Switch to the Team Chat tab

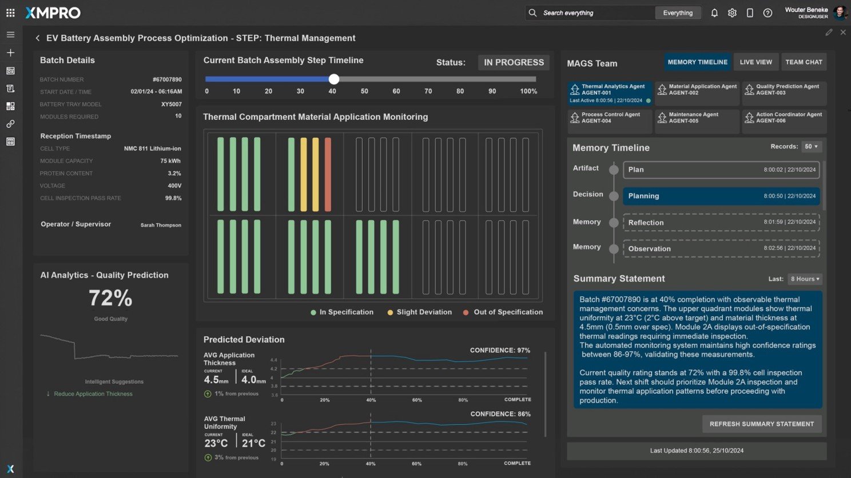point(804,62)
